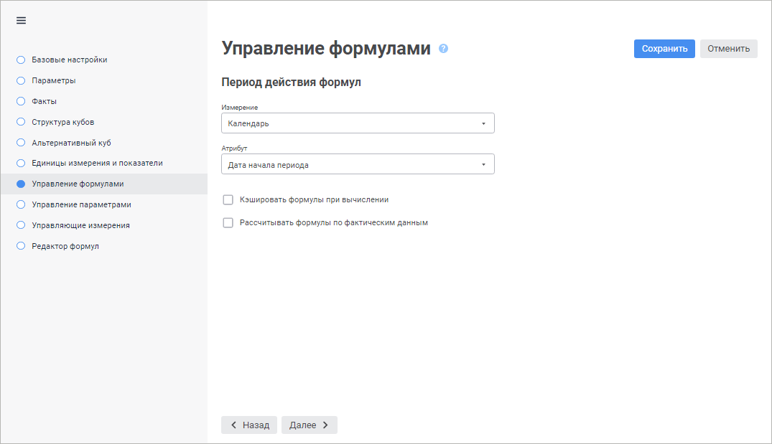
Task: Open the hamburger menu icon
Action: pyautogui.click(x=22, y=21)
